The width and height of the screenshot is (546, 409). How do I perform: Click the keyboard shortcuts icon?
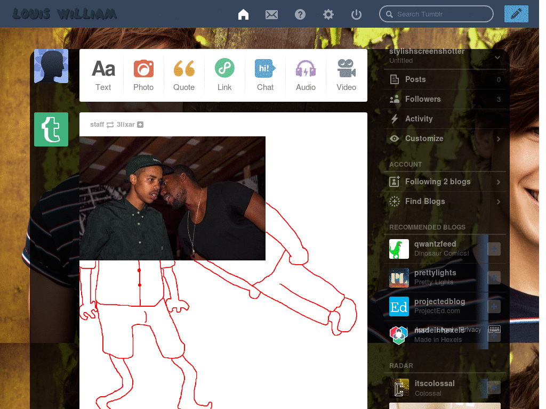pyautogui.click(x=494, y=329)
